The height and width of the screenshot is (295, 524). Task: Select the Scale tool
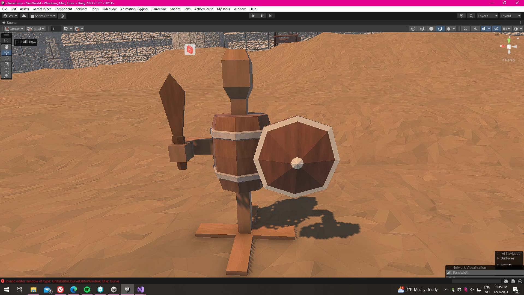(x=7, y=64)
